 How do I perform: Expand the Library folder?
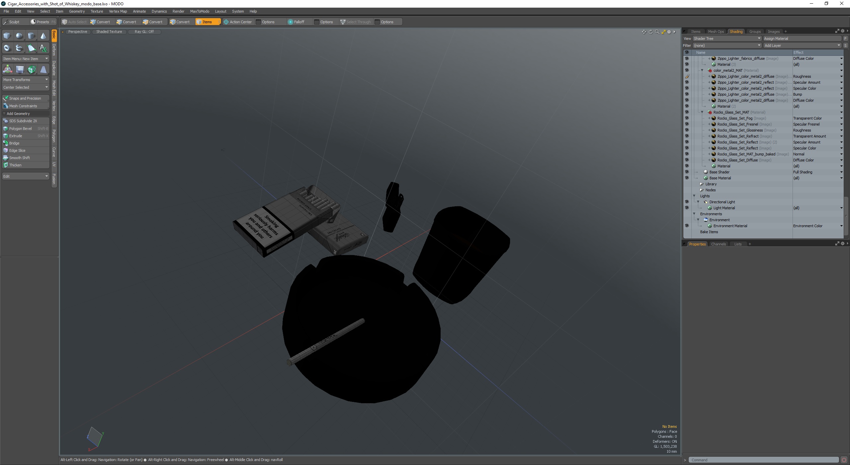(x=702, y=184)
